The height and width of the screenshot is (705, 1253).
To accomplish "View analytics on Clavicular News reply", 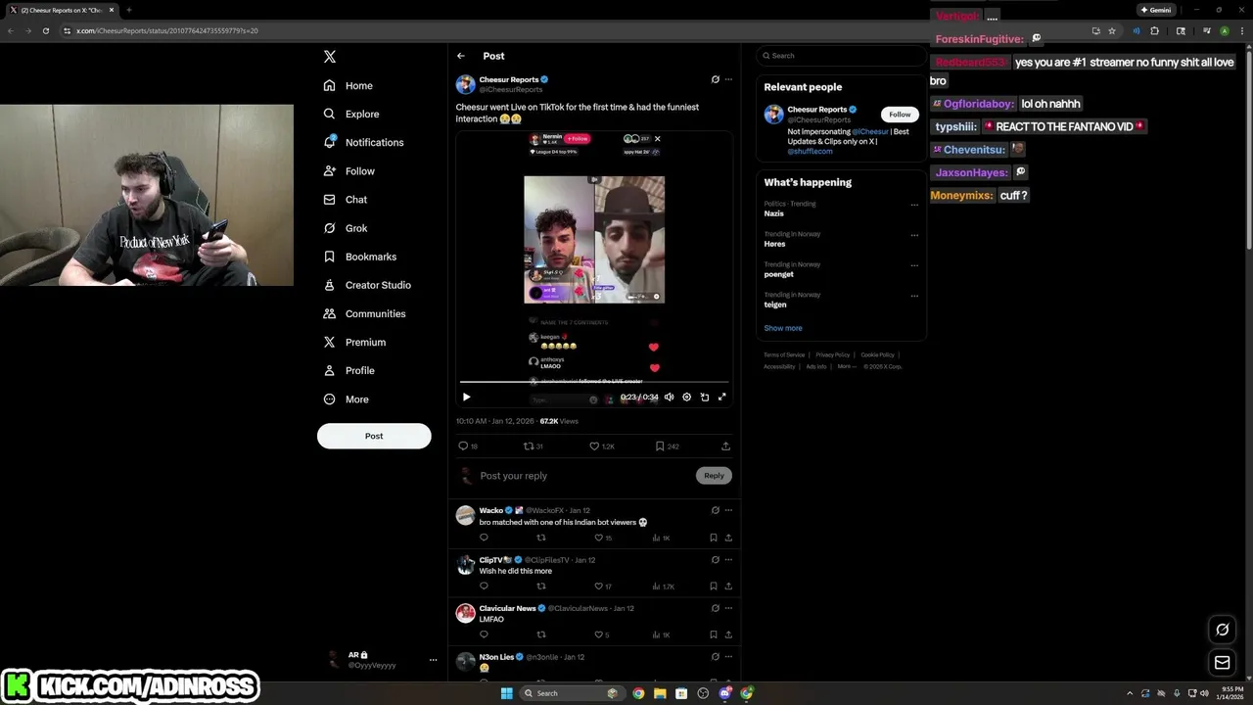I will (663, 634).
